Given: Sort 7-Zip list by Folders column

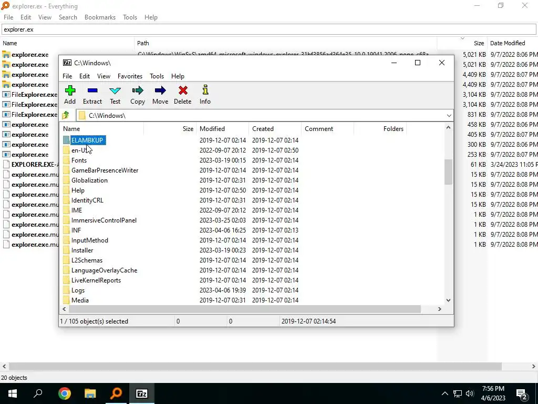Looking at the screenshot, I should click(380, 129).
